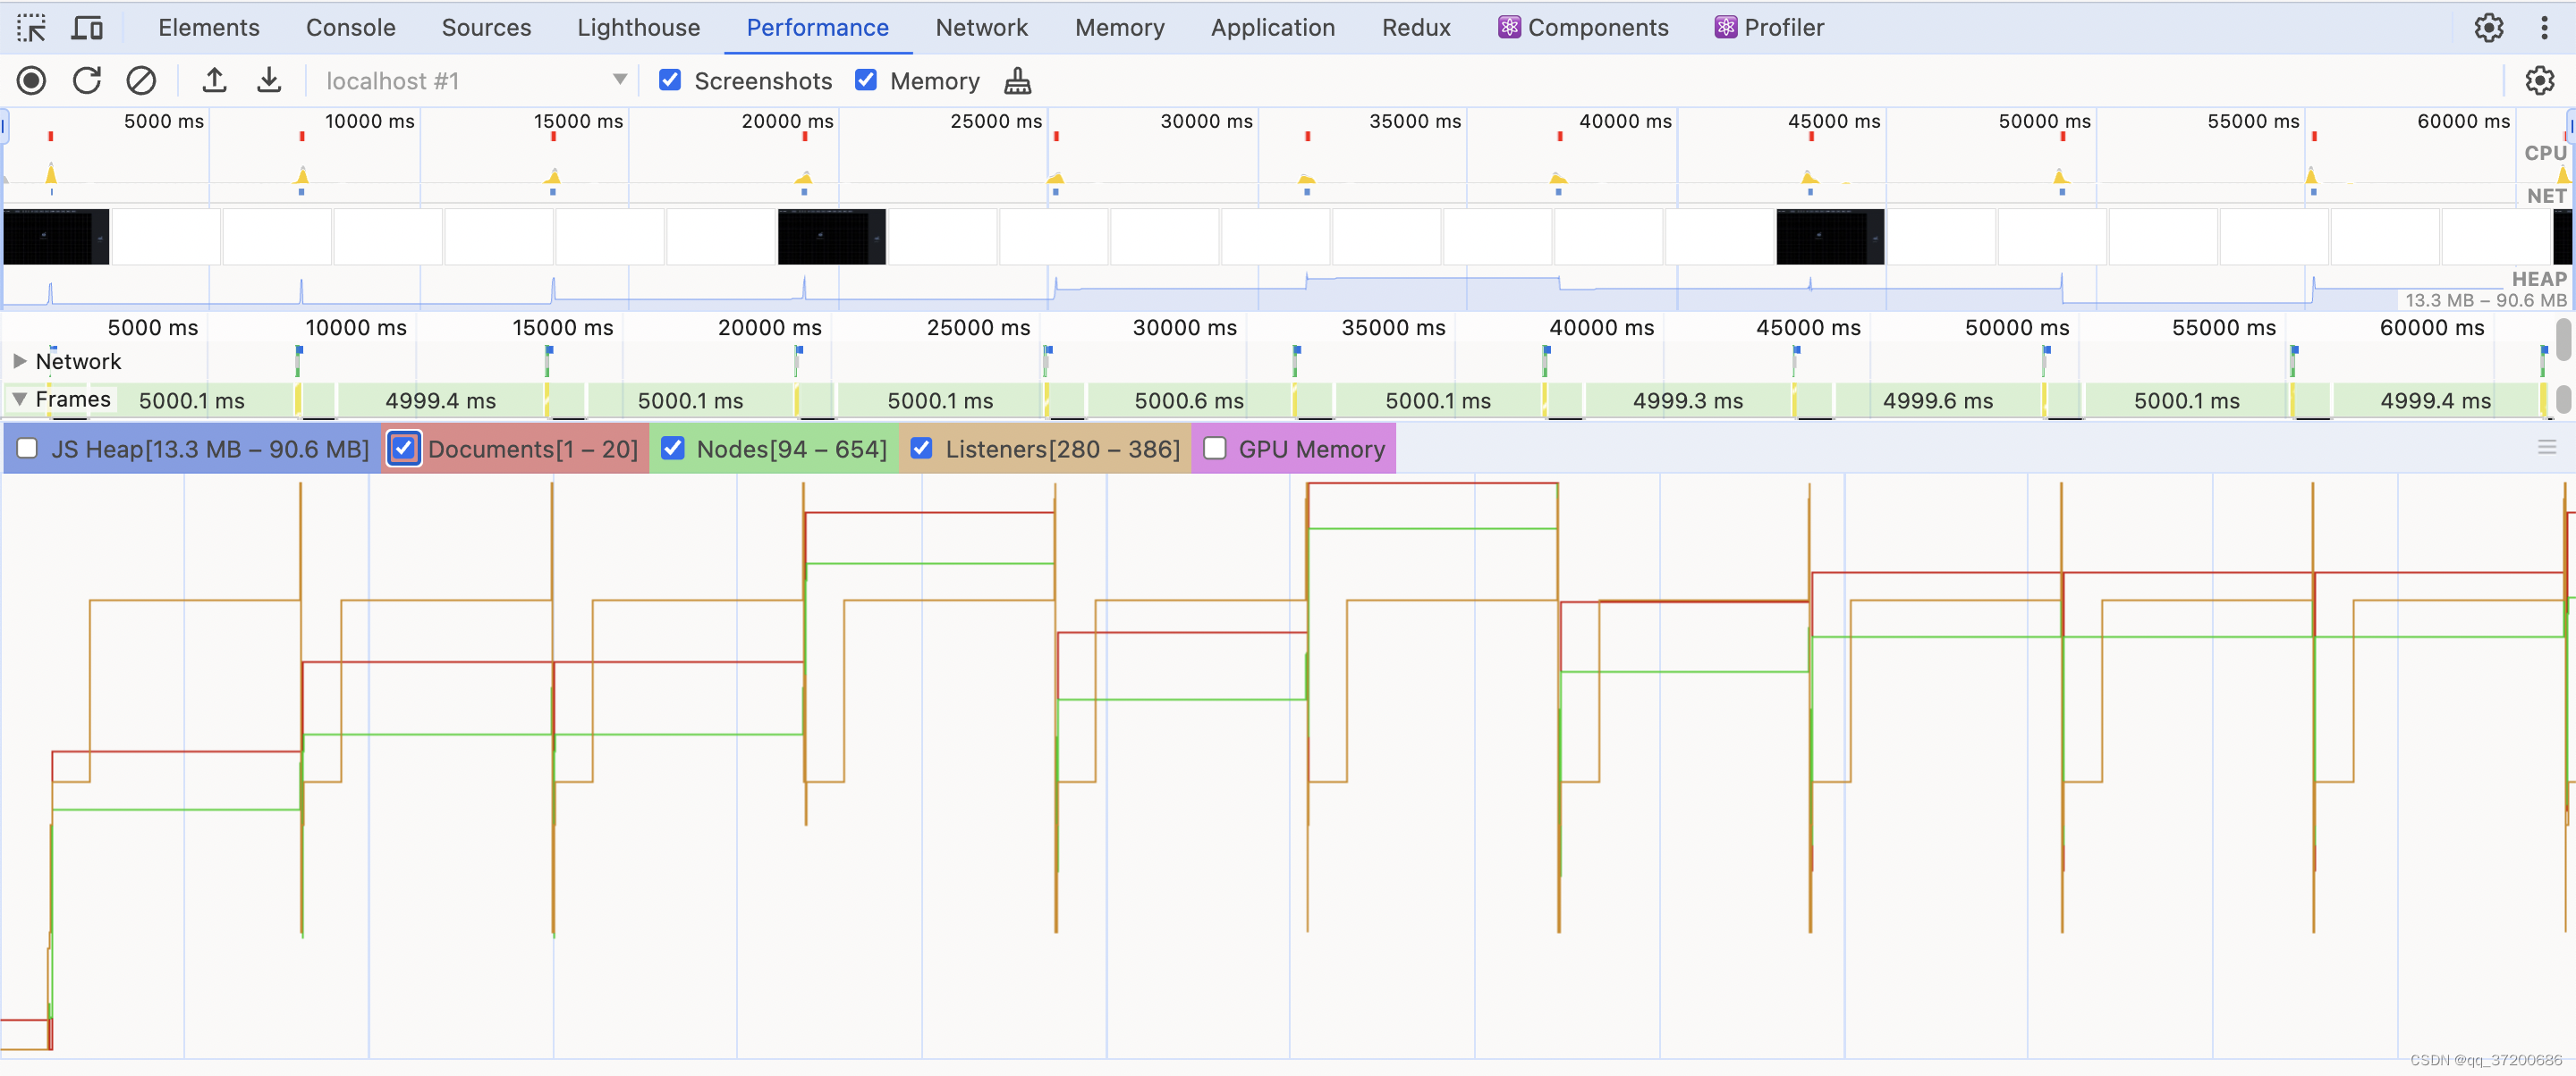Viewport: 2576px width, 1076px height.
Task: Click the collect garbage broom icon
Action: [x=1017, y=81]
